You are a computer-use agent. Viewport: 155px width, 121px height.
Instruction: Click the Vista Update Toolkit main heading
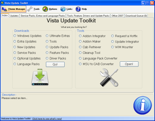click(71, 20)
